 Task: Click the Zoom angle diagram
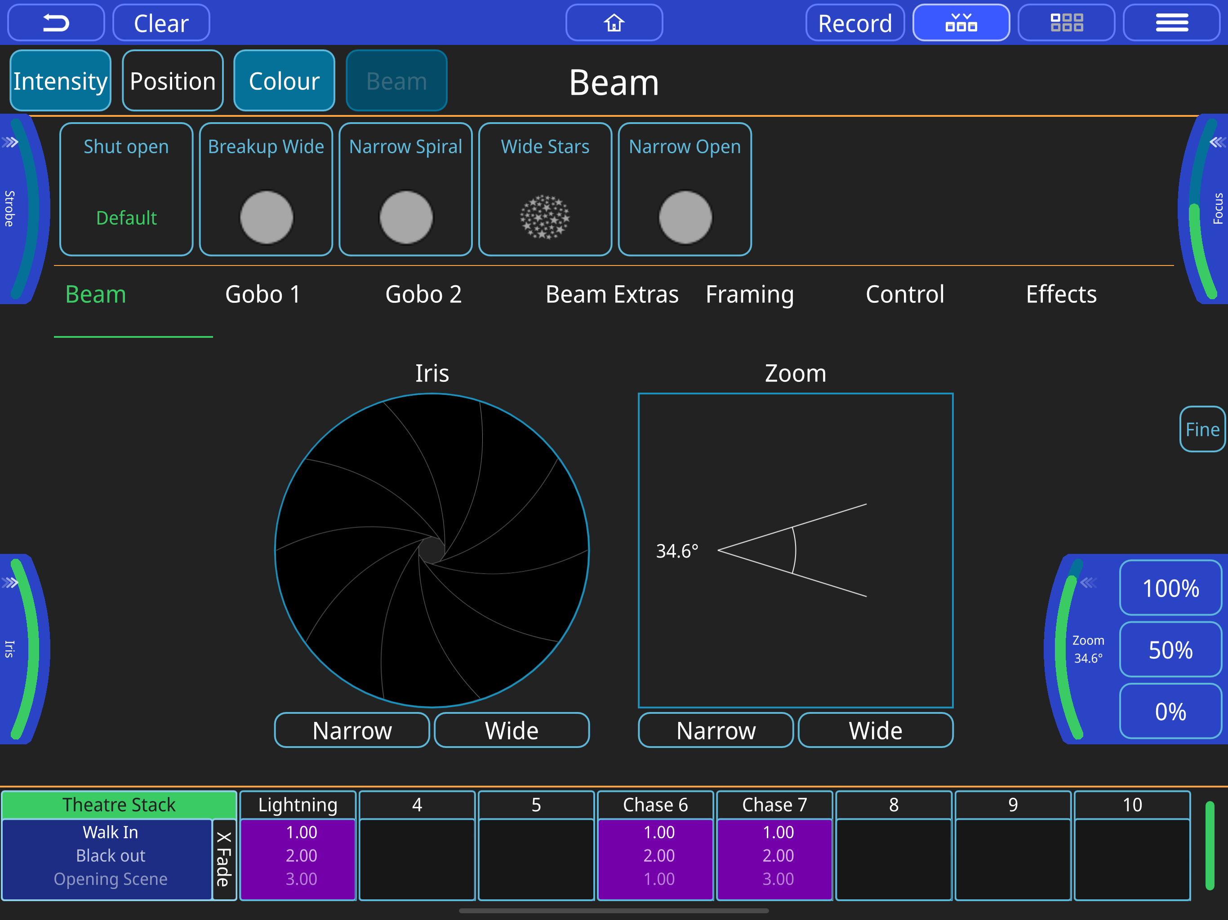click(x=796, y=550)
